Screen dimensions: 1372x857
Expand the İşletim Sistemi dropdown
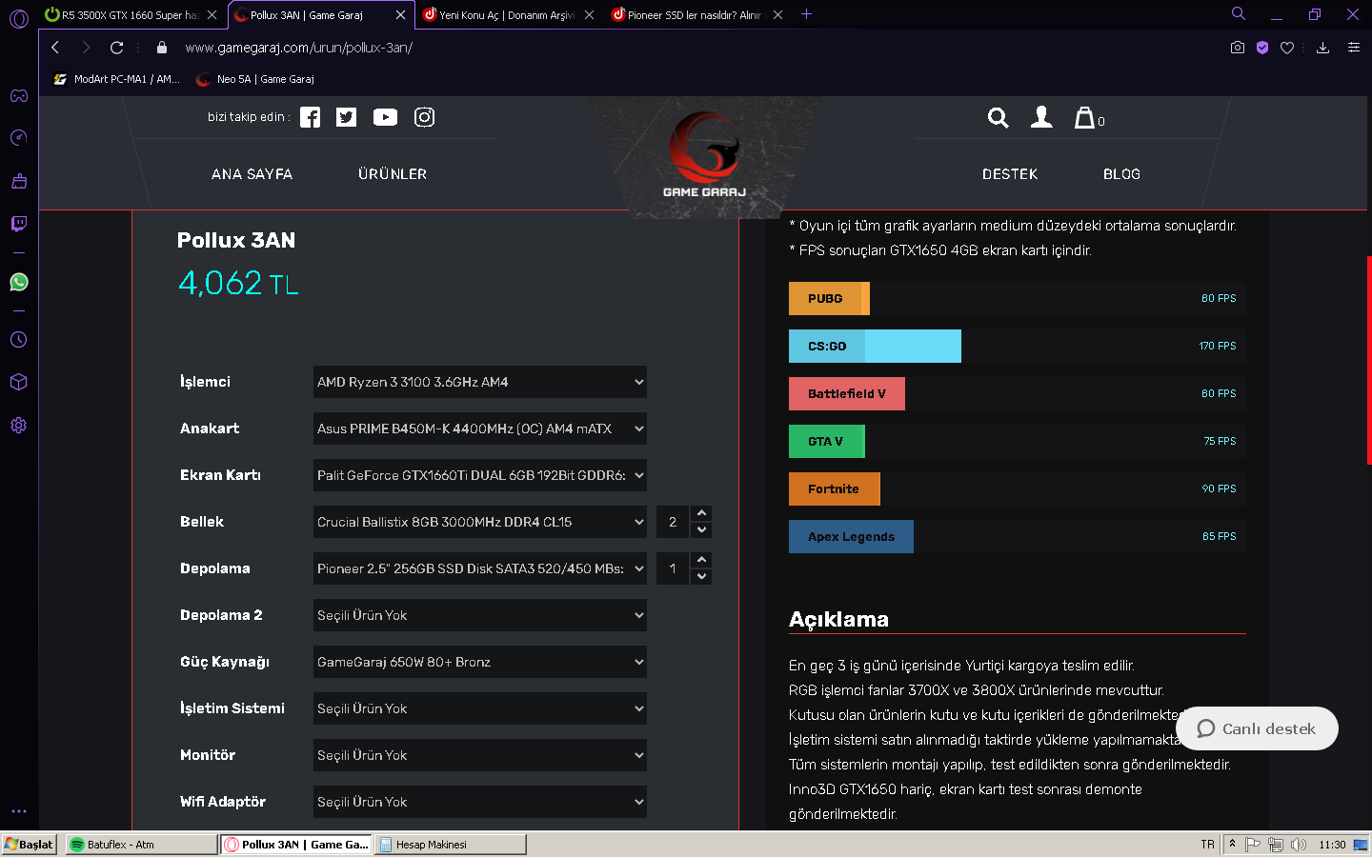point(480,708)
